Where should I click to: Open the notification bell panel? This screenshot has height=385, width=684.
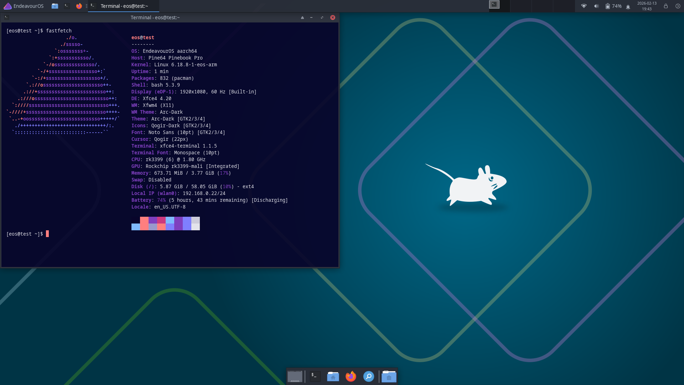point(628,6)
